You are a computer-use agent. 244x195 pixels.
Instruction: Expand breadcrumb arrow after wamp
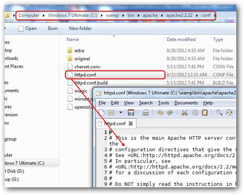123,15
